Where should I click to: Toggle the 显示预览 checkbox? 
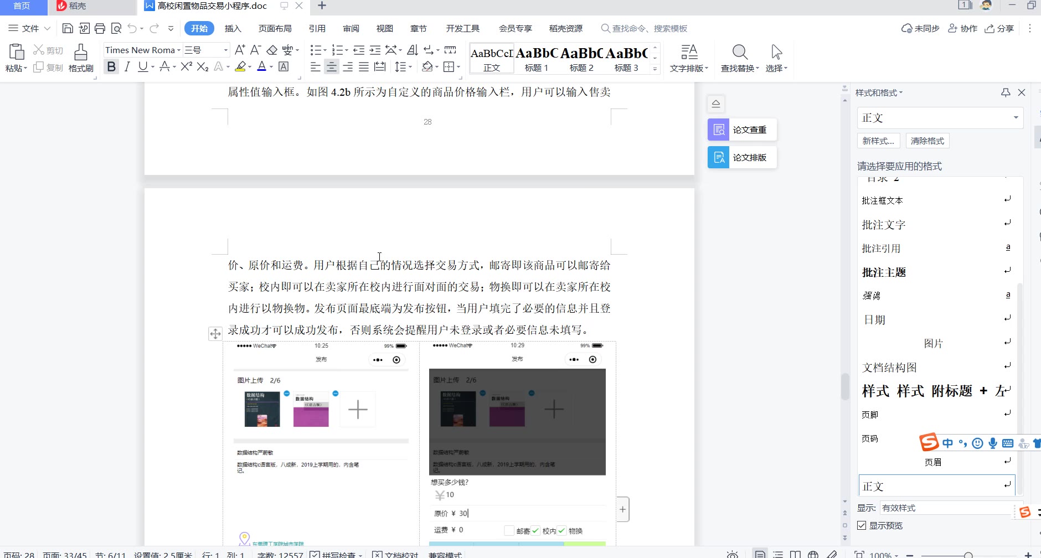coord(862,525)
